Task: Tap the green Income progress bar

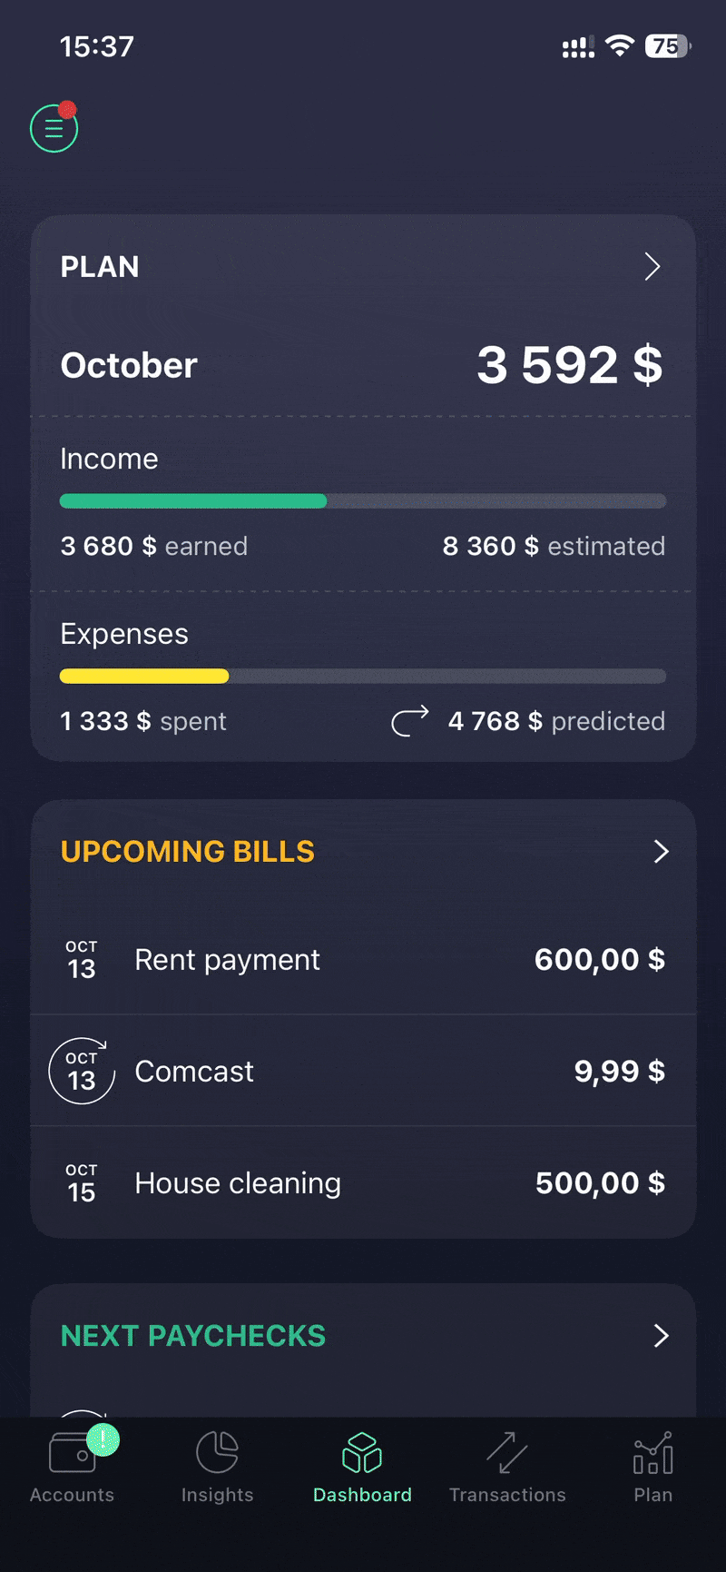Action: pos(193,501)
